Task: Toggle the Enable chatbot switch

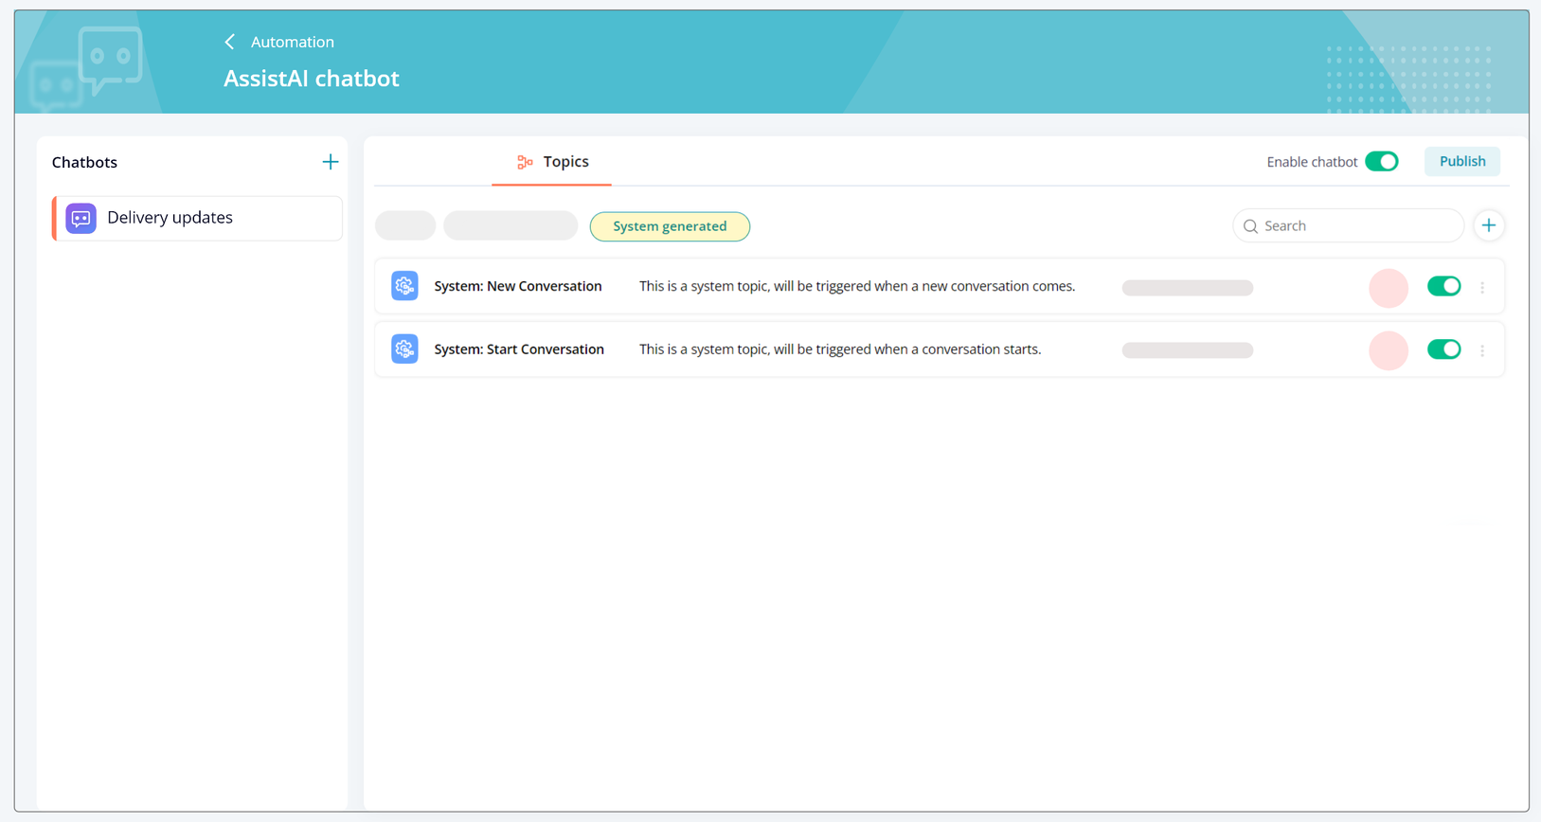Action: [1382, 162]
